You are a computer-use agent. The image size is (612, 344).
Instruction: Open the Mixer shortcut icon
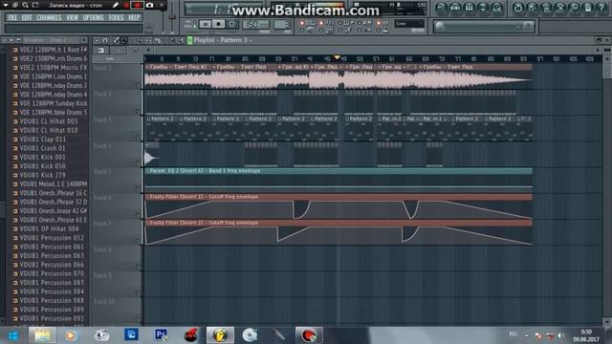click(497, 8)
